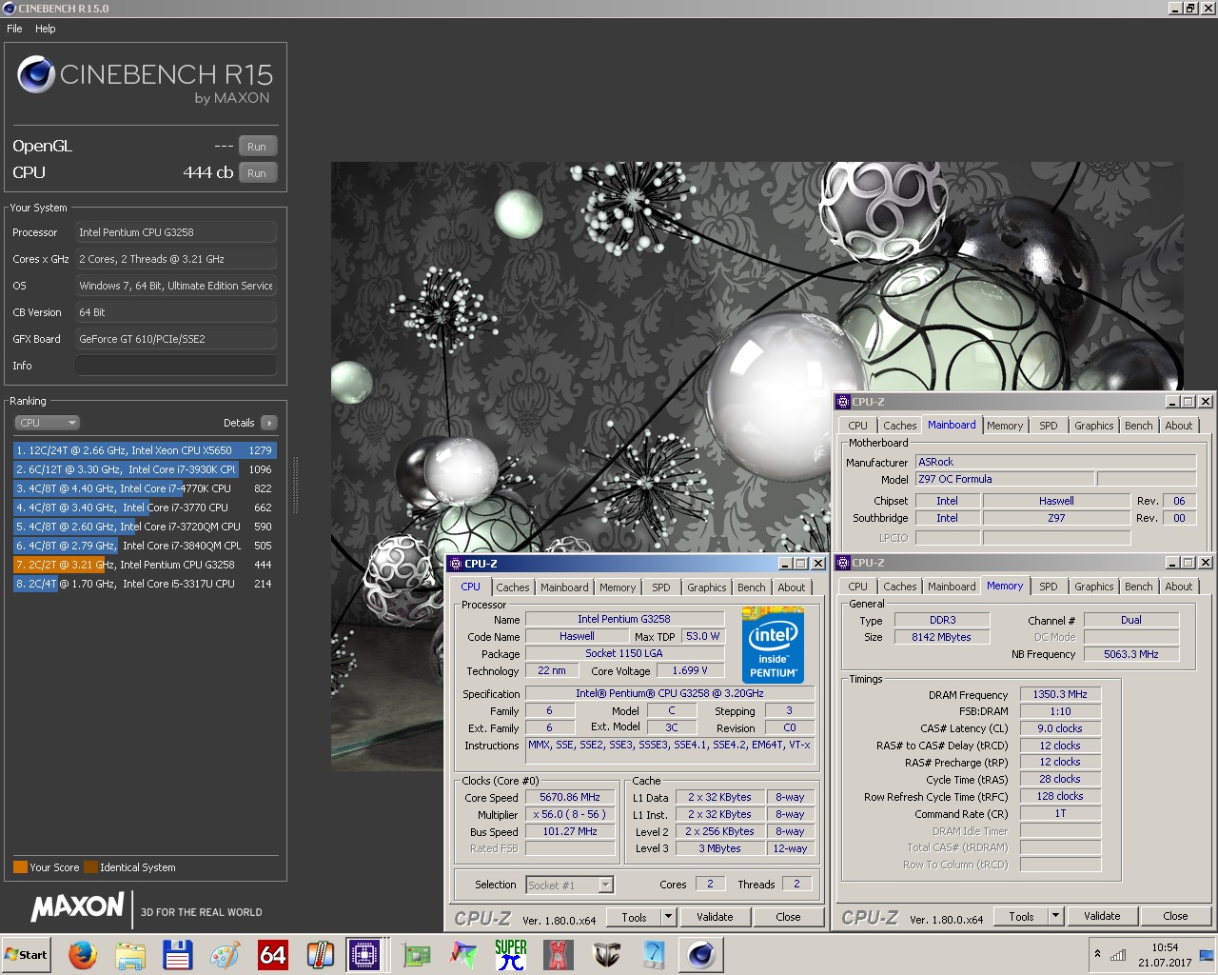
Task: Click the panel splitter handle beside Ranking
Action: click(295, 486)
